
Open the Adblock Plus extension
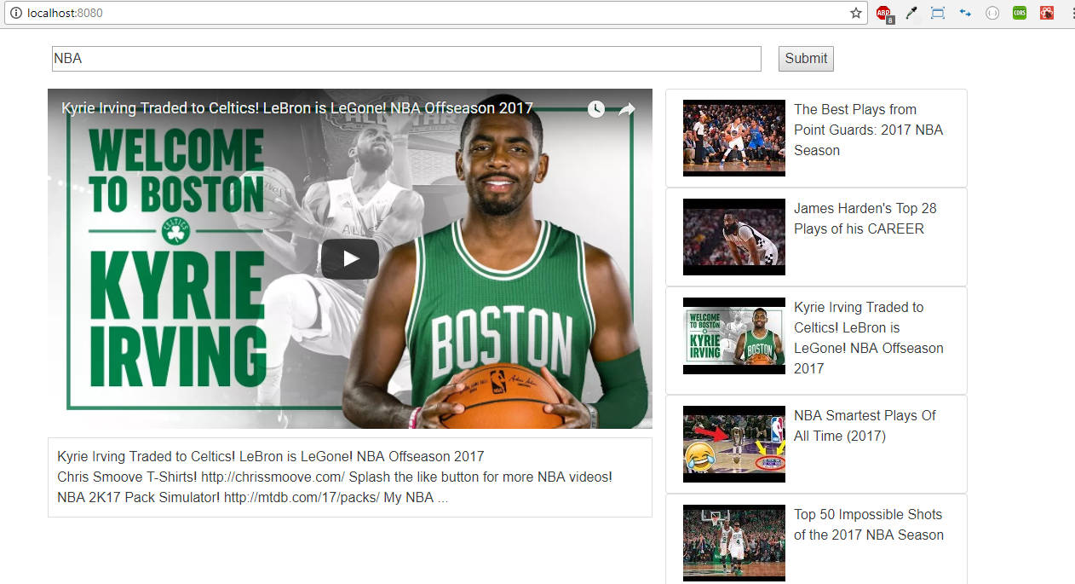883,13
